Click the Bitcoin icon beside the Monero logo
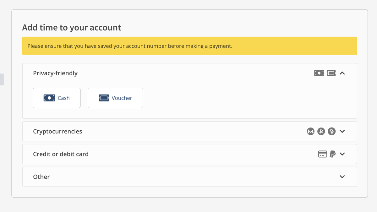 tap(321, 131)
